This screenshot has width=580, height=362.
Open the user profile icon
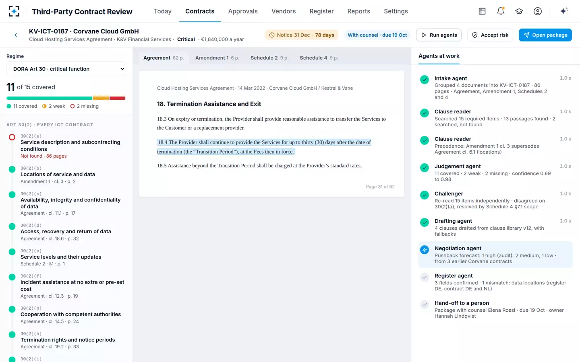tap(538, 11)
